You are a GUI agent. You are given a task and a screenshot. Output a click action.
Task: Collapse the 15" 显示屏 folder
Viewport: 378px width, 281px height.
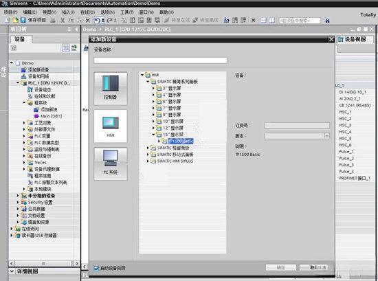(153, 135)
